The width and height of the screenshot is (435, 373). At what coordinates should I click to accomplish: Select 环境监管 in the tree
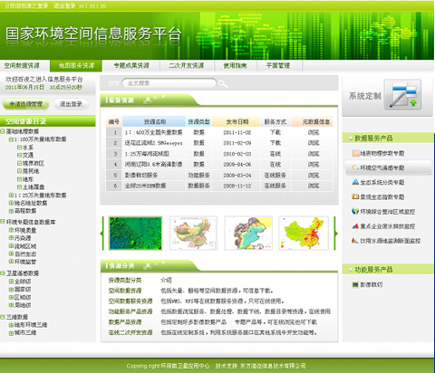click(25, 262)
